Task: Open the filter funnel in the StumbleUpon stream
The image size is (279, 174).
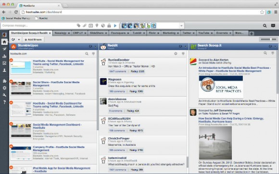Action: 93,53
